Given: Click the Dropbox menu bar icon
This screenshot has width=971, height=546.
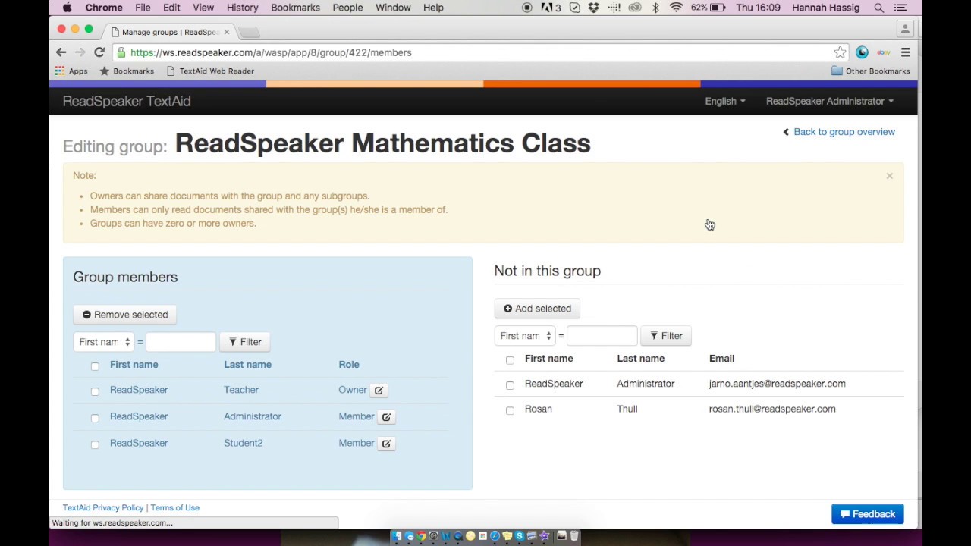Looking at the screenshot, I should pos(593,8).
